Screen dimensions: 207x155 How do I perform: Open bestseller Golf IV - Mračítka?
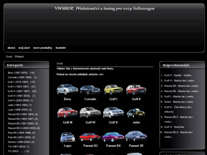[174, 127]
